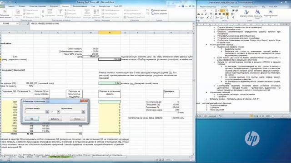Switch to the Theory sheet tab
Screen dimensions: 291x163
click(x=21, y=157)
